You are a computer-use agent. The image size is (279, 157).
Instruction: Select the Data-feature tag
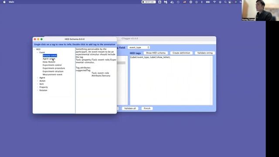(x=49, y=62)
